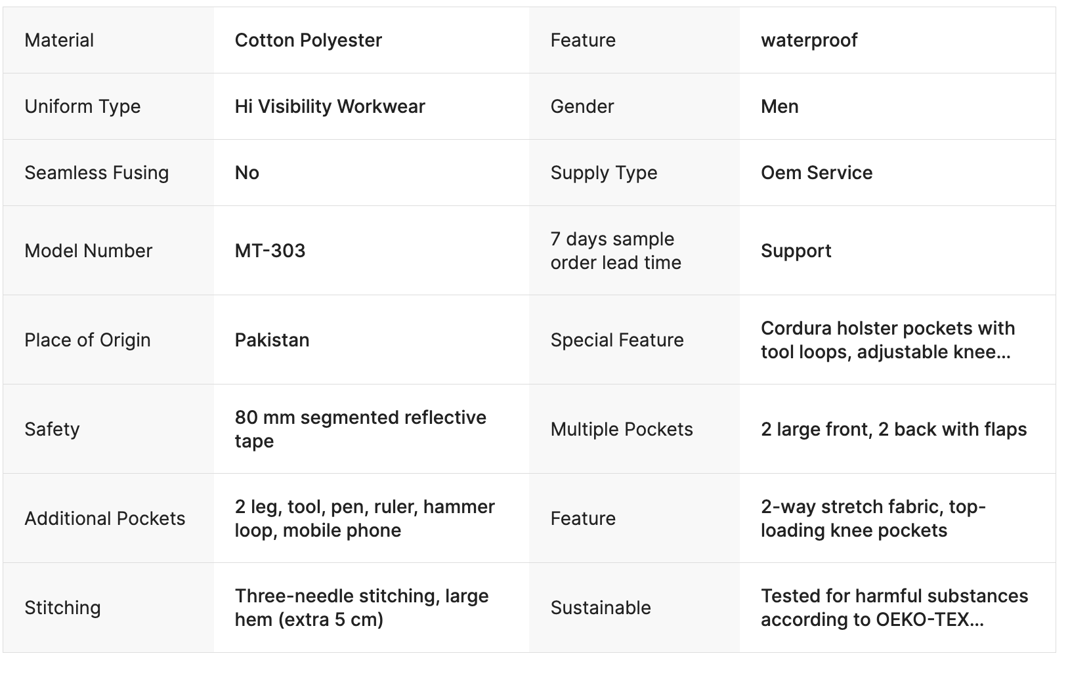1091x685 pixels.
Task: Click Pakistan place of origin value
Action: click(x=272, y=340)
